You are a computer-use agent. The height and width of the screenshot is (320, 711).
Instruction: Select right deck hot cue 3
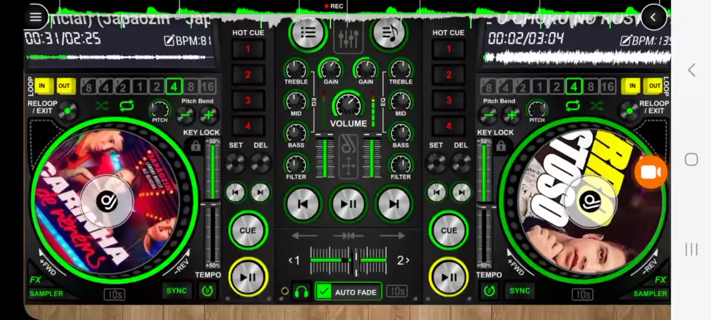pos(448,100)
